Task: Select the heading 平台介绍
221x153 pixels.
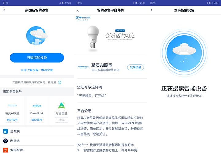Action: pos(84,111)
